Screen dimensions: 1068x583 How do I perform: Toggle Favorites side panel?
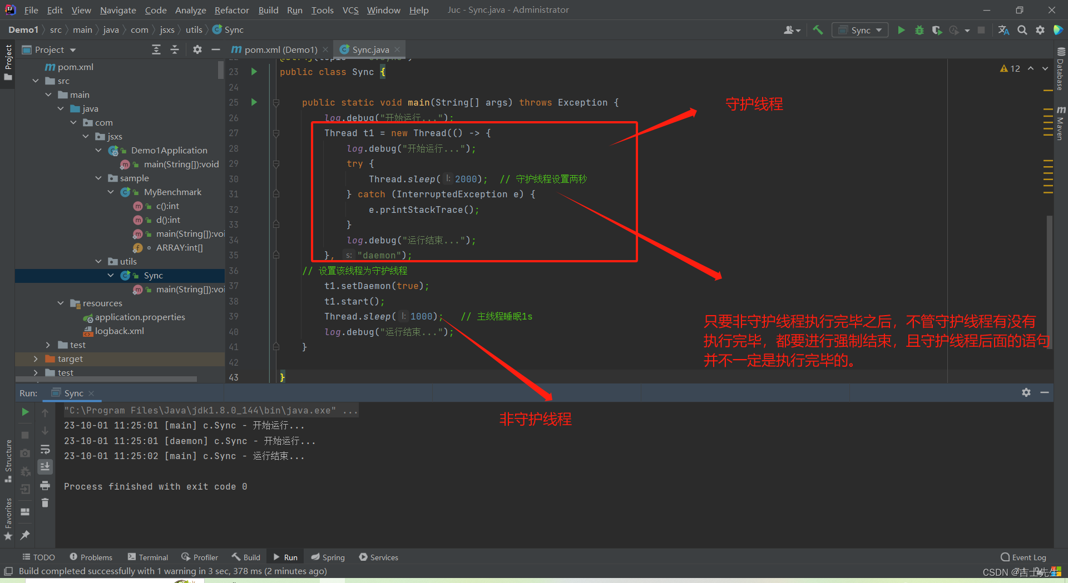[x=8, y=519]
